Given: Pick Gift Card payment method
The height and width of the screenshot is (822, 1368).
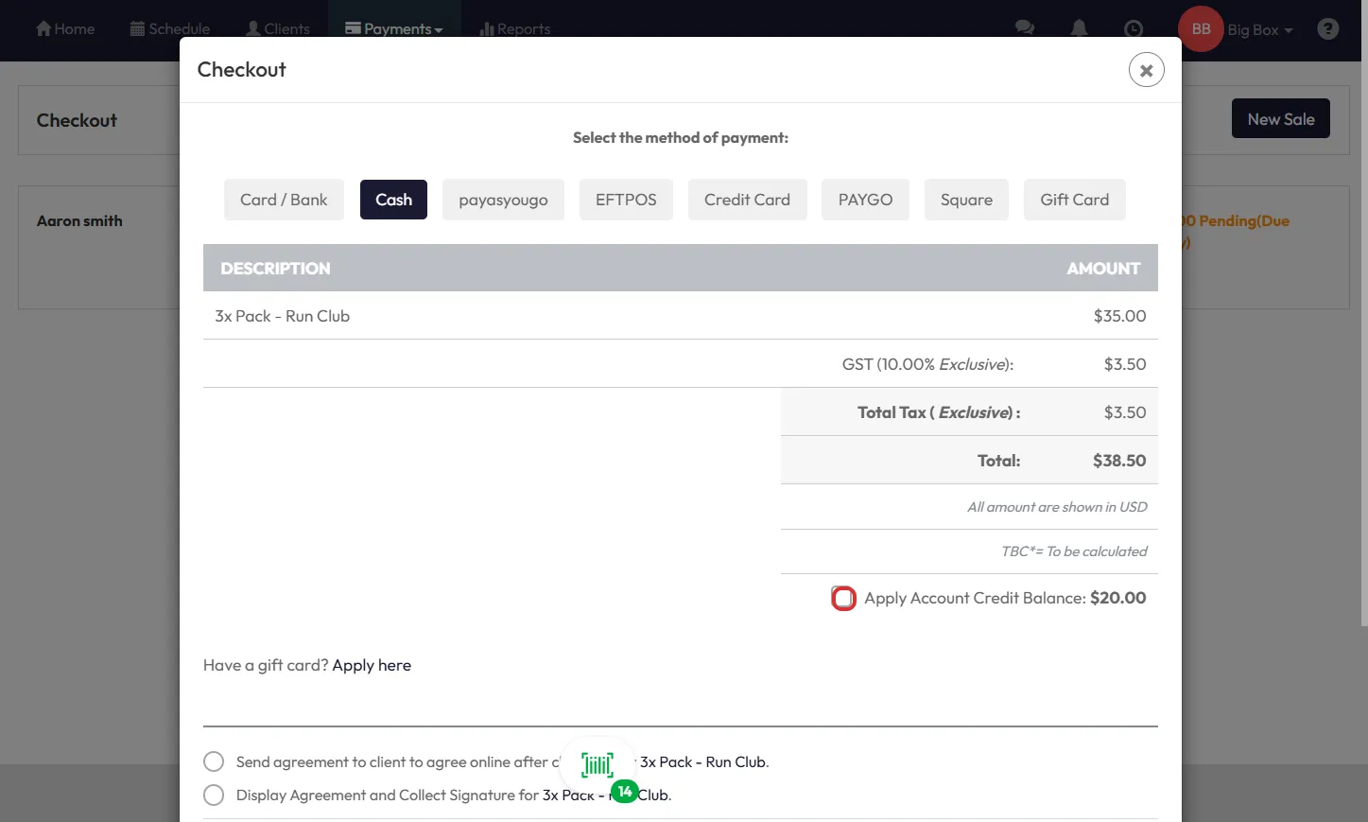Looking at the screenshot, I should coord(1074,200).
